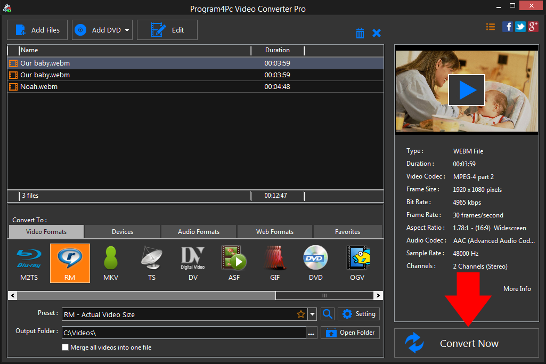Viewport: 546px width, 364px height.
Task: Open the Preset dropdown list
Action: coord(312,314)
